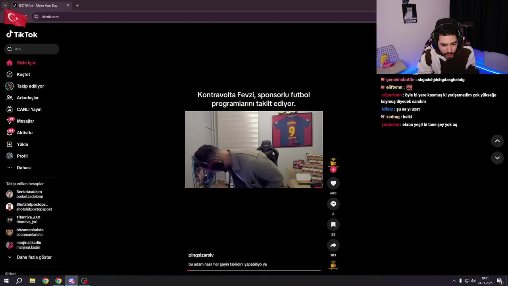Viewport: 508px width, 286px height.
Task: Go to Takip ediliyor following feed
Action: pyautogui.click(x=25, y=86)
